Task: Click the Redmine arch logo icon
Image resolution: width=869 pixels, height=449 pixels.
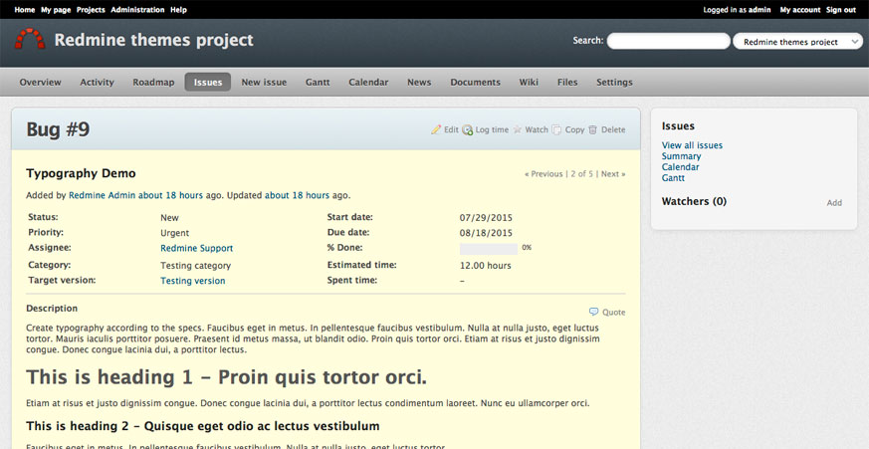Action: click(30, 39)
